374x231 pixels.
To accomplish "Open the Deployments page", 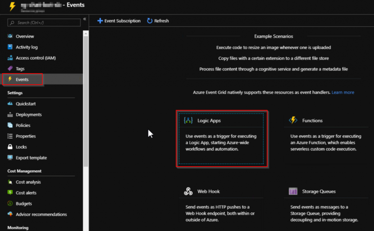I will click(28, 115).
